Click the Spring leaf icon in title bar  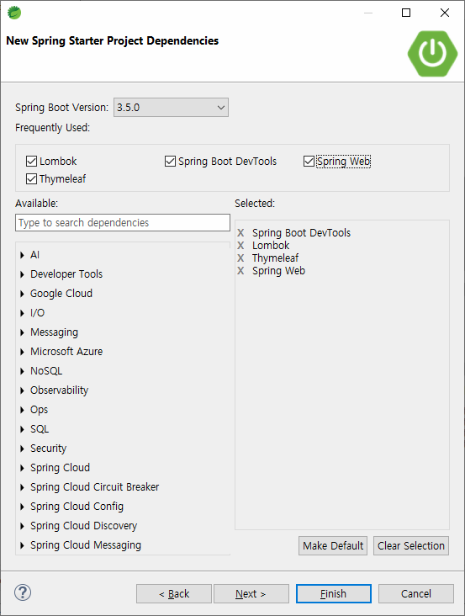[14, 13]
